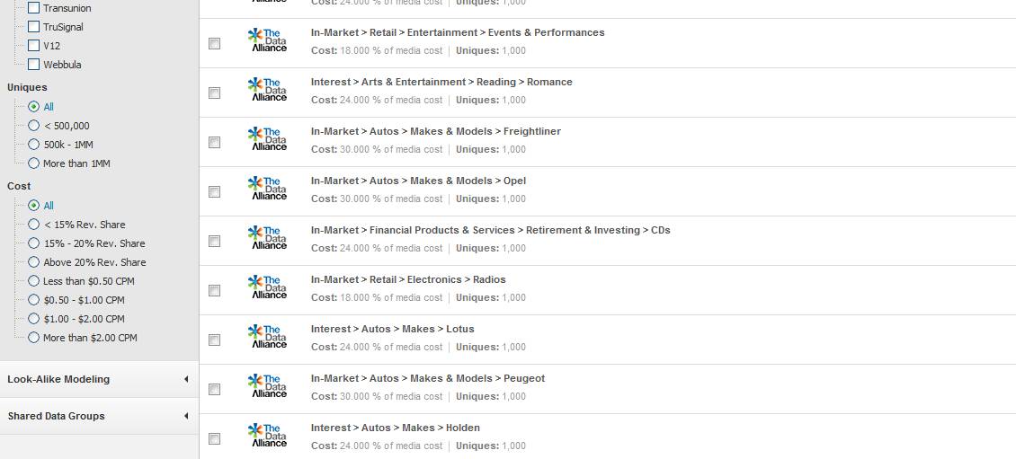This screenshot has height=459, width=1016.
Task: Click The Data Alliance logo beside Reading > Romance
Action: (x=267, y=89)
